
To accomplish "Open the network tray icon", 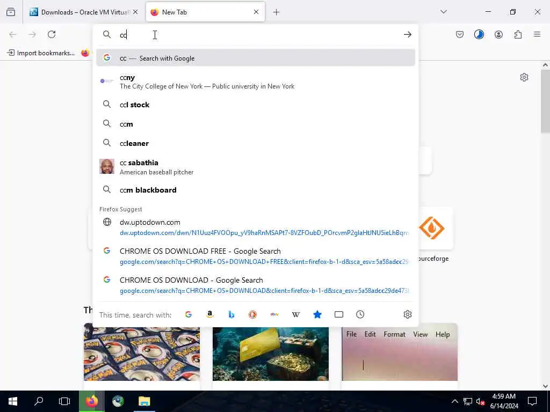I will [468, 401].
